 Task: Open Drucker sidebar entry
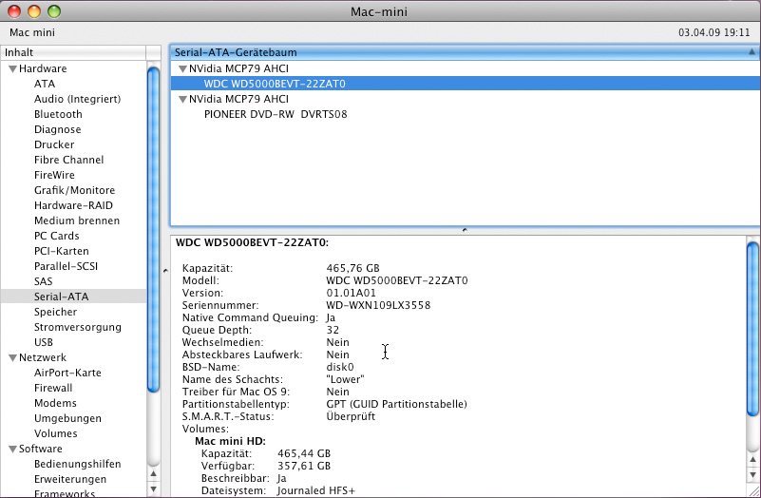pos(54,144)
